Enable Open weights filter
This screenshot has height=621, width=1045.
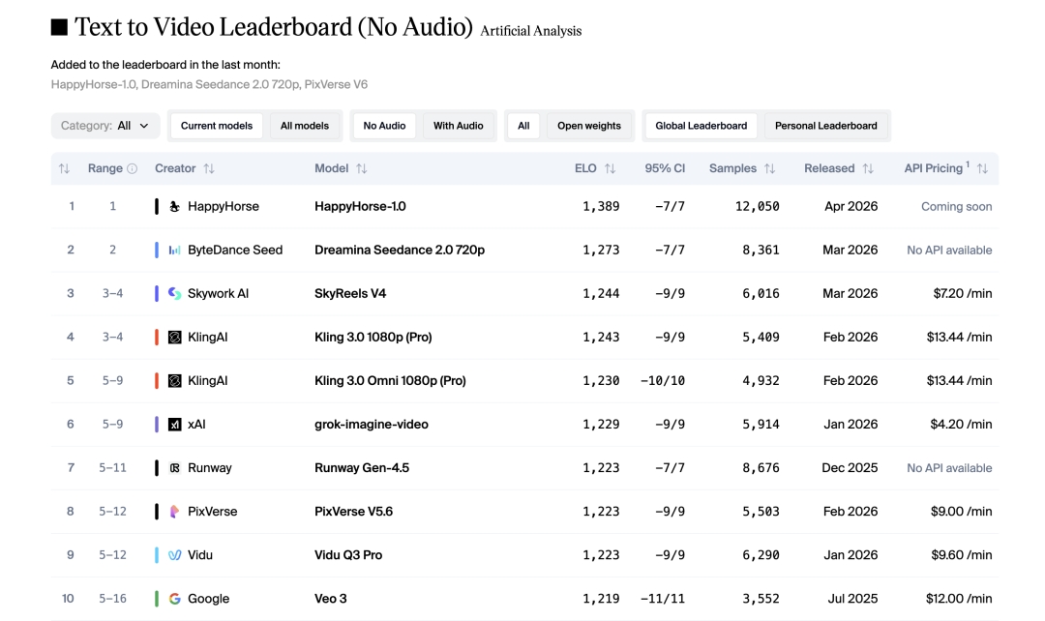coord(588,126)
